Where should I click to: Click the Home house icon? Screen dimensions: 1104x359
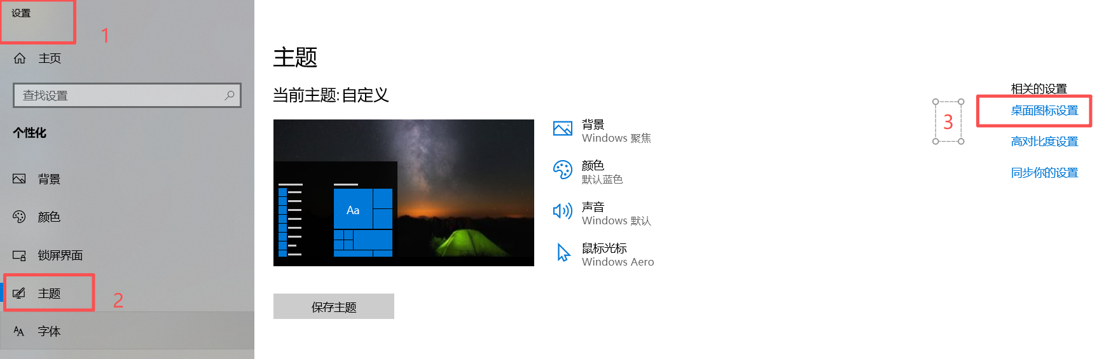20,58
